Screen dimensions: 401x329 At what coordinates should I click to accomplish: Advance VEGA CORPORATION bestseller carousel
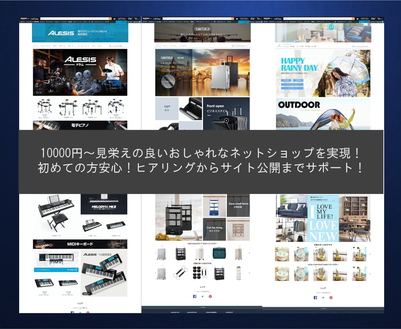click(370, 274)
